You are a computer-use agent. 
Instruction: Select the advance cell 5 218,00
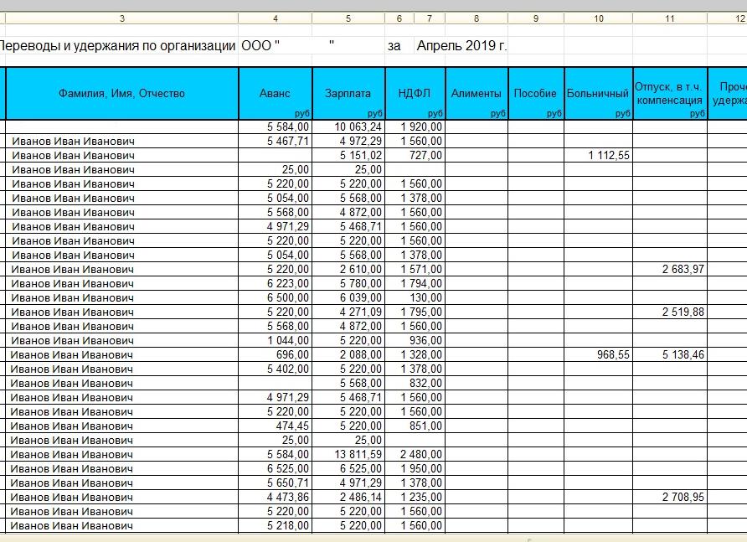276,526
